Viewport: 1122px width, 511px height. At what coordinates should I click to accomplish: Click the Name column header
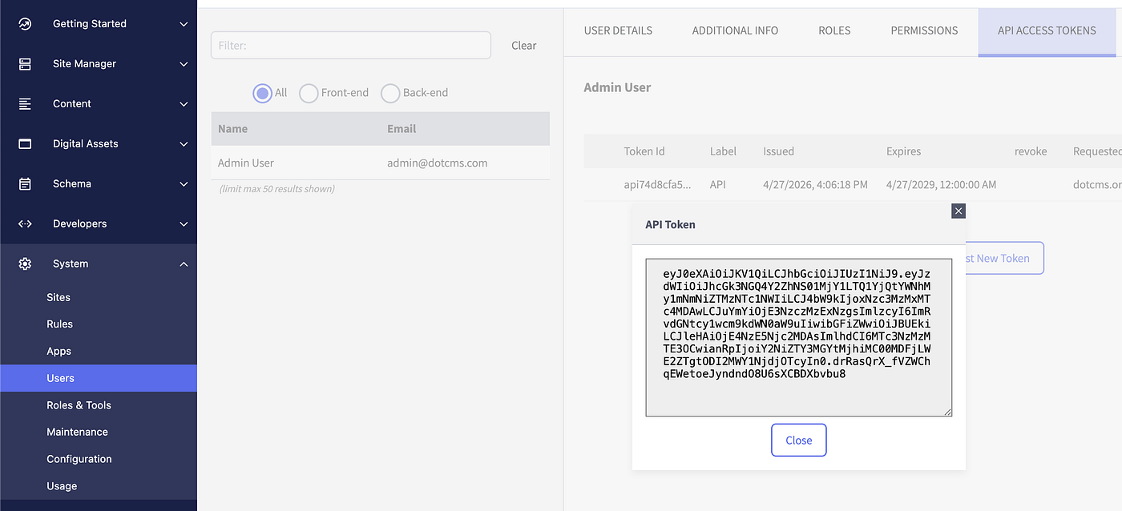point(232,128)
